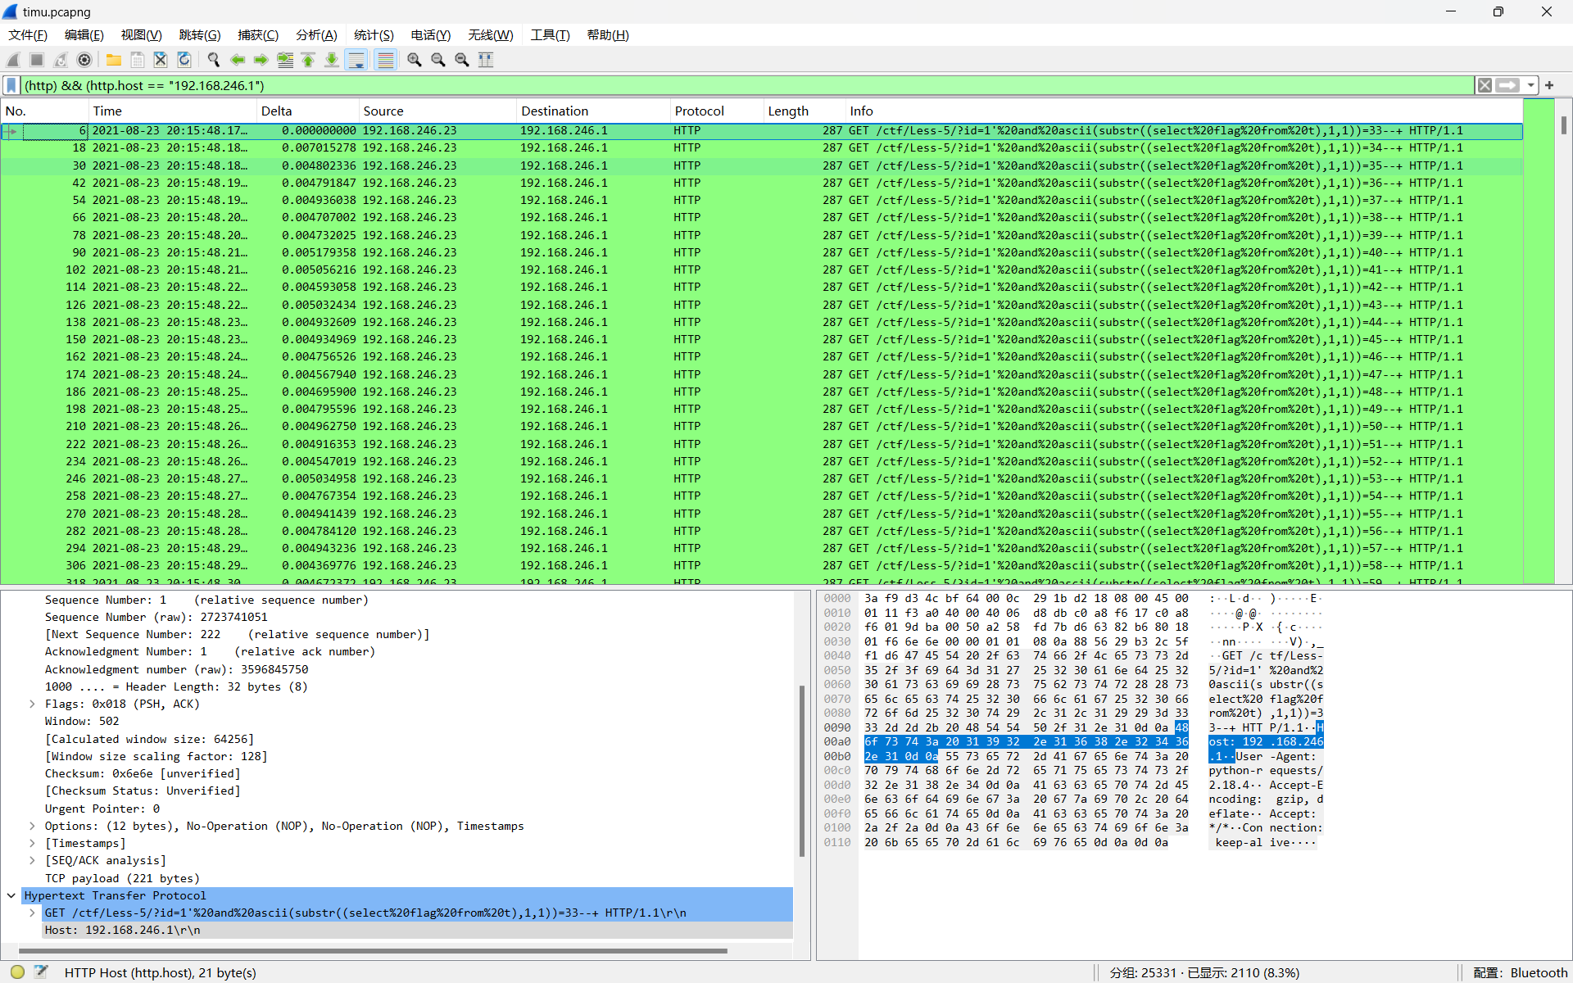1573x983 pixels.
Task: Open the 统计(S) menu
Action: click(374, 35)
